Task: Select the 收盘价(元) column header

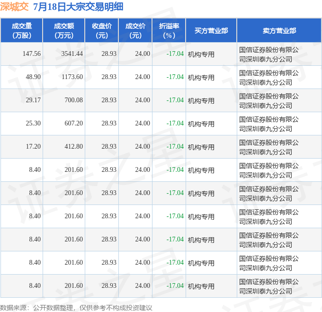Action: [x=102, y=31]
